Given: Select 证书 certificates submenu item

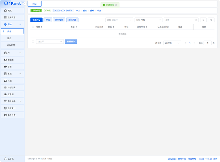Looking at the screenshot, I should pyautogui.click(x=9, y=38).
